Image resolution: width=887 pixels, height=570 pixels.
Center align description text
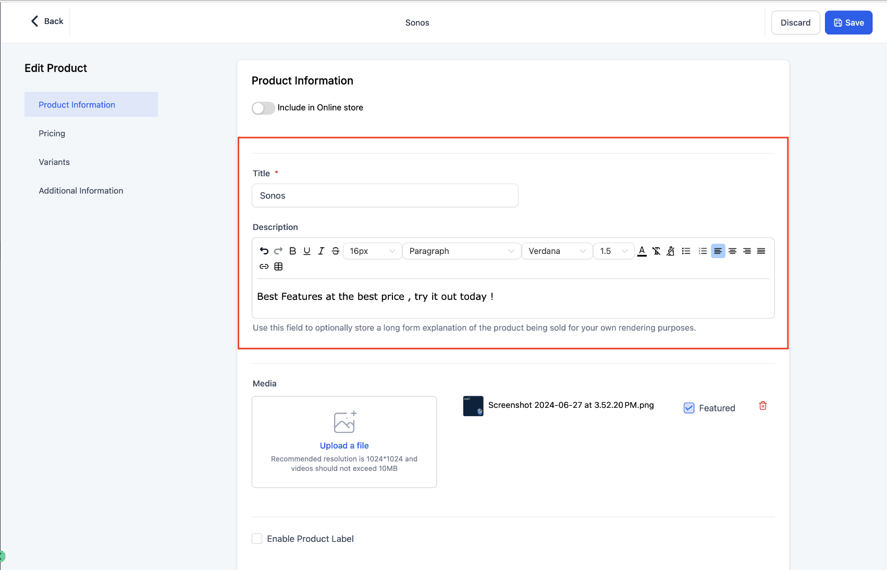pyautogui.click(x=732, y=251)
